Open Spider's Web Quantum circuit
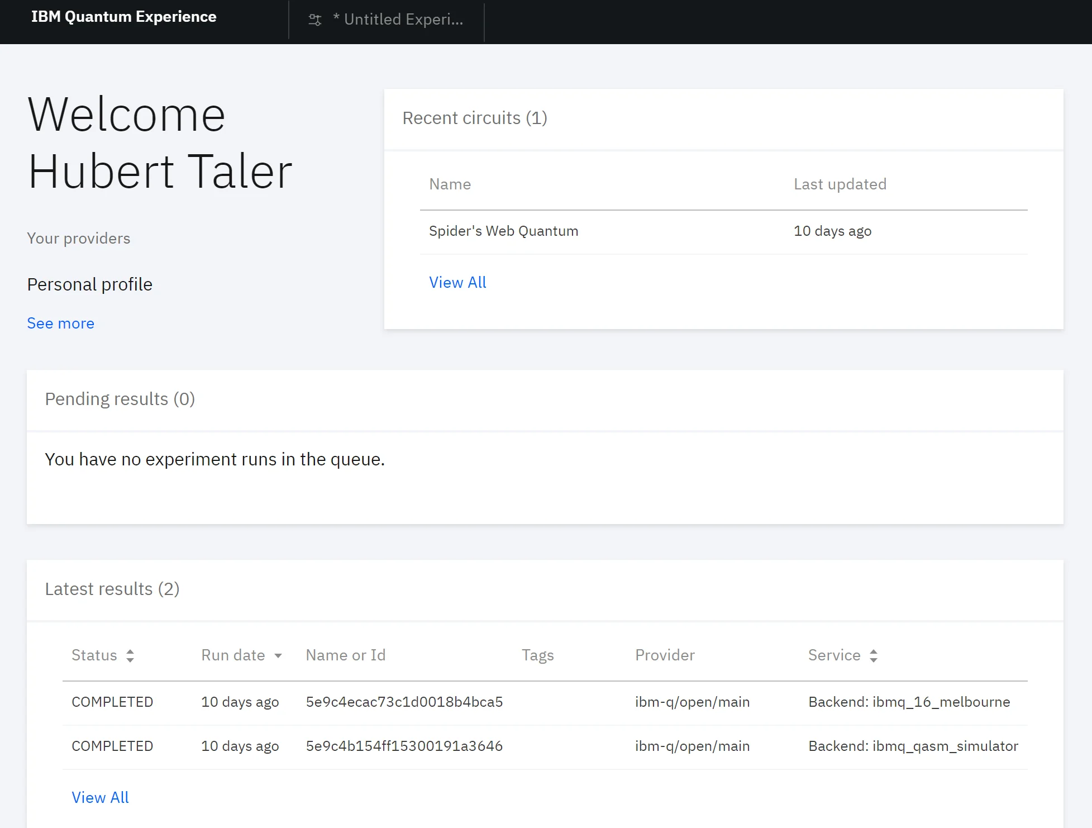This screenshot has height=828, width=1092. coord(503,231)
